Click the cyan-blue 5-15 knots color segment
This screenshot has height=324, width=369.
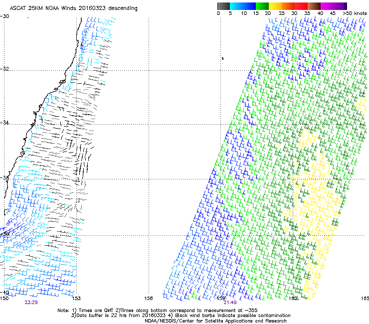tap(243, 6)
